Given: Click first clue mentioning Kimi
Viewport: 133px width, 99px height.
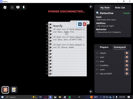Looking at the screenshot, I should (69, 31).
